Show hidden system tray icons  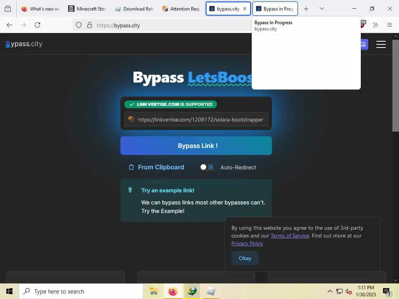[330, 291]
